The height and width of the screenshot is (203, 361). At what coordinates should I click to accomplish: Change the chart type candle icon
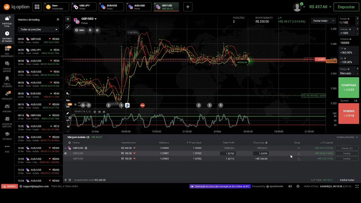[68, 94]
